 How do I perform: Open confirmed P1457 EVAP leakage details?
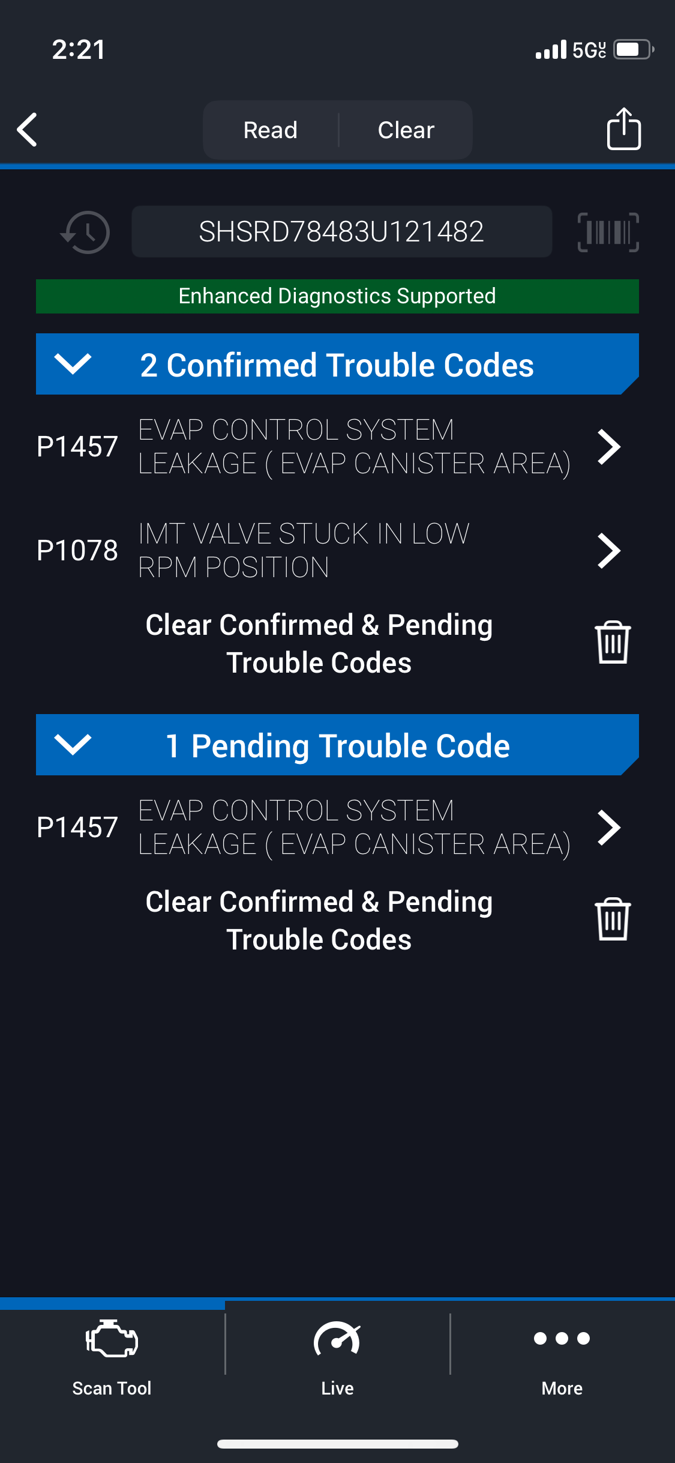click(x=609, y=447)
